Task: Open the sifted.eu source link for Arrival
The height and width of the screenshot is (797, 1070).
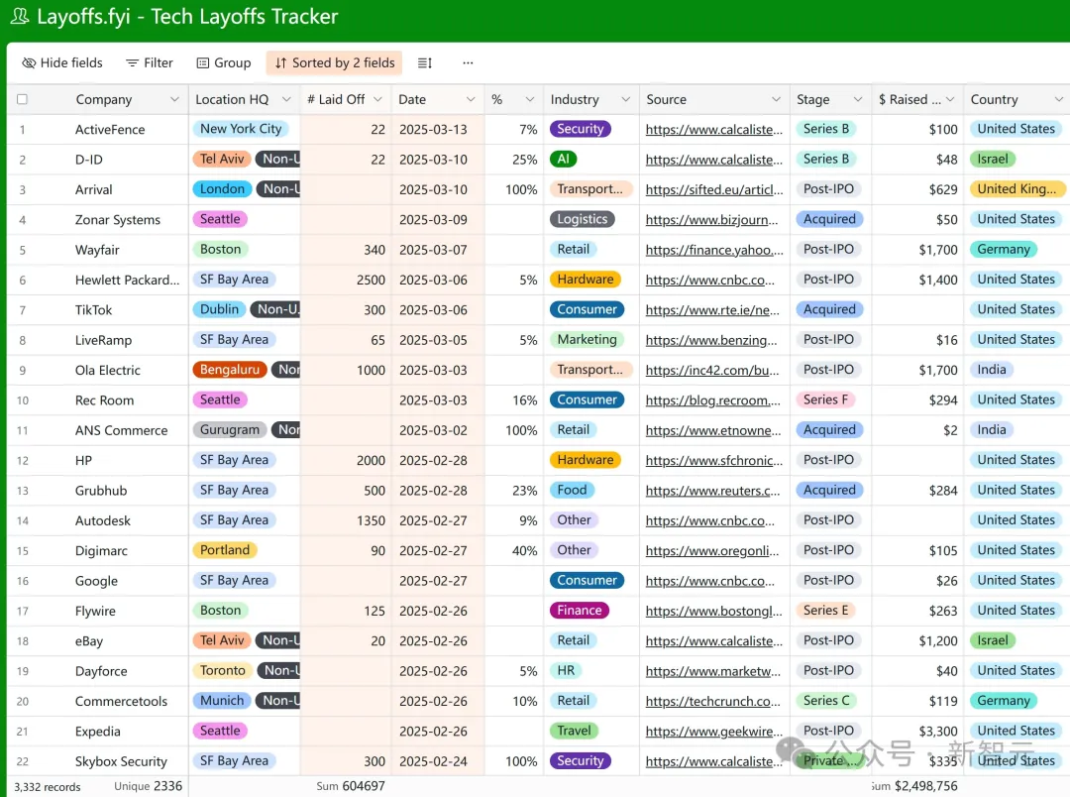Action: (713, 190)
